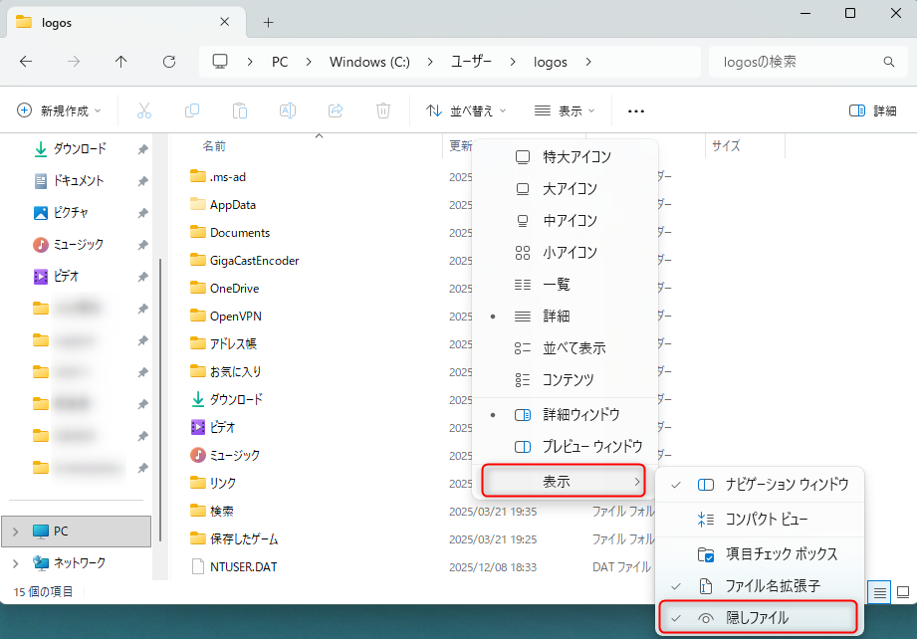Expand the PC node in the sidebar
The width and height of the screenshot is (917, 639).
18,531
